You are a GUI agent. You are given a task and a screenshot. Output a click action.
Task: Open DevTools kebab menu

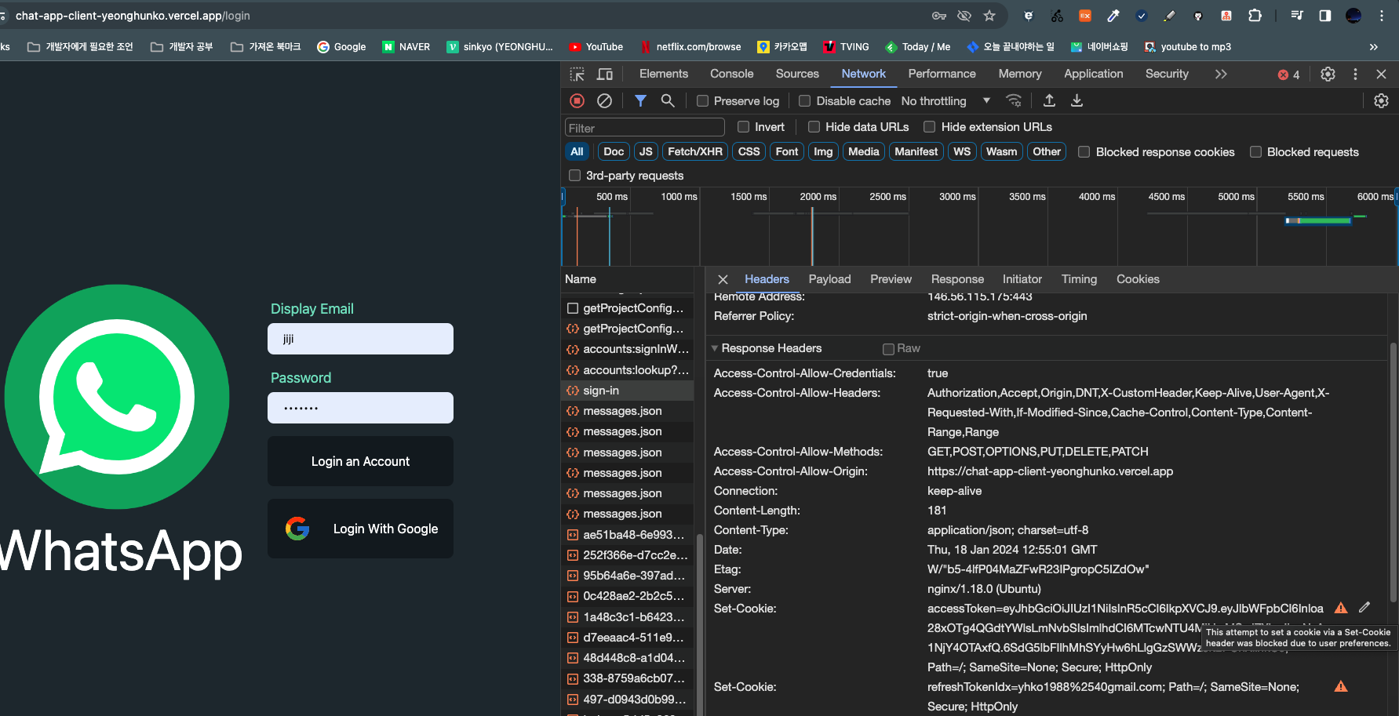pos(1355,74)
